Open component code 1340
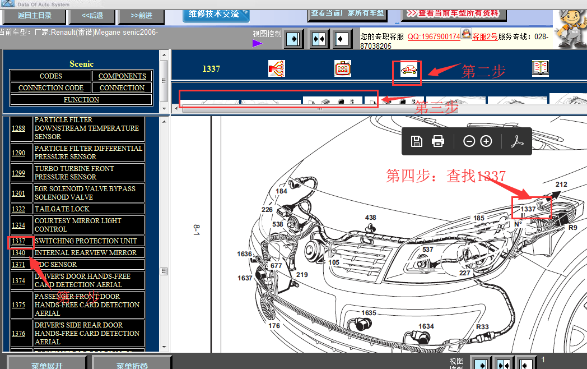Viewport: 587px width, 369px height. click(x=18, y=253)
